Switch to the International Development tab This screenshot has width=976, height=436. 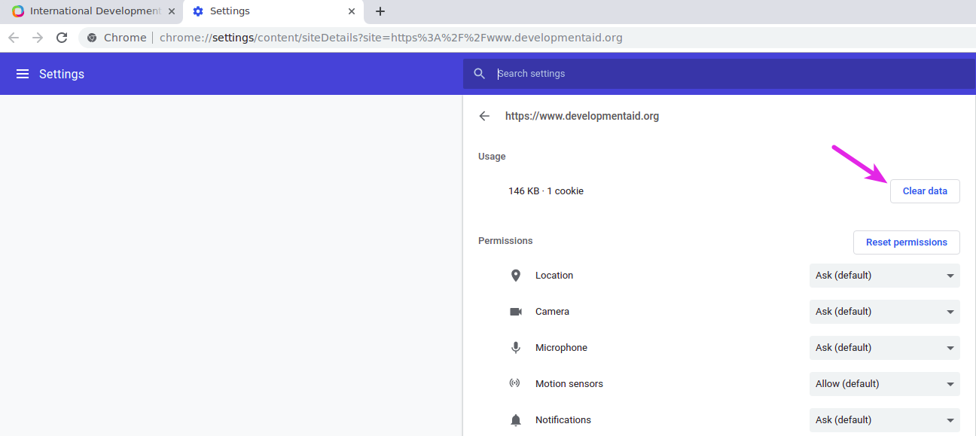pyautogui.click(x=90, y=11)
